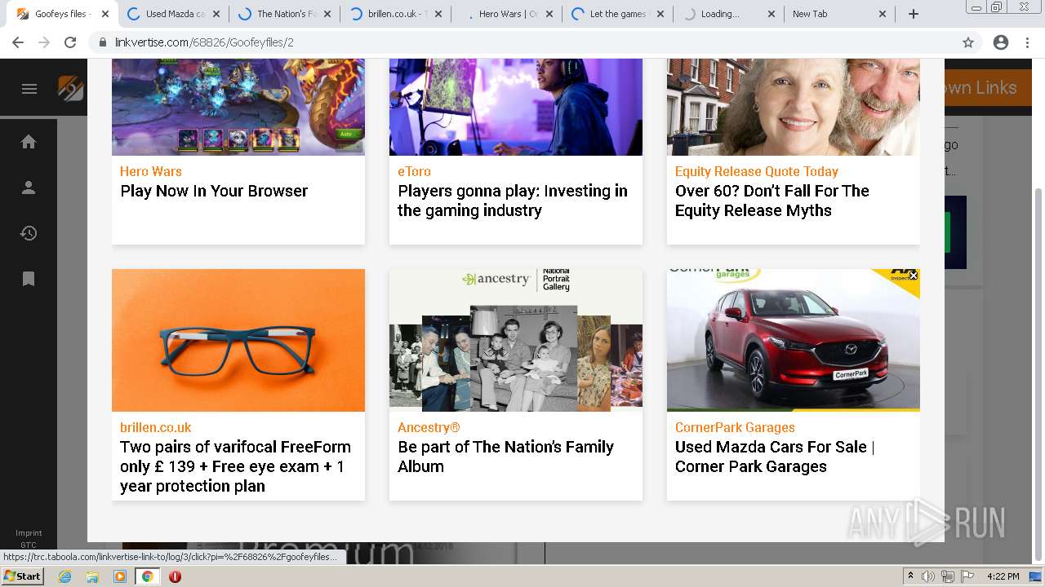This screenshot has width=1045, height=587.
Task: Open Used Mazda Cars For Sale headline
Action: pyautogui.click(x=775, y=457)
